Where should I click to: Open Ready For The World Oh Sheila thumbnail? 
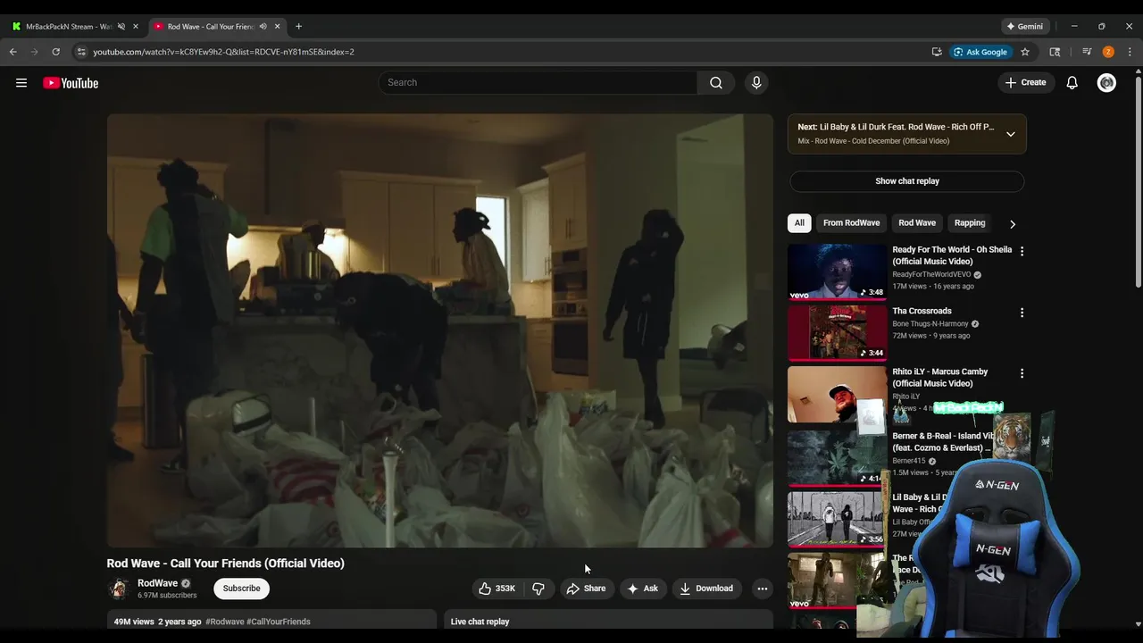tap(837, 272)
